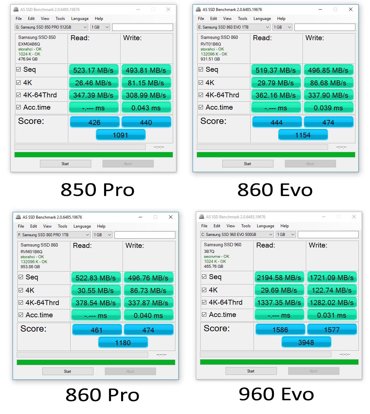Image resolution: width=370 pixels, height=414 pixels.
Task: Click the green progress bar in the 850 PRO window
Action: [x=93, y=155]
